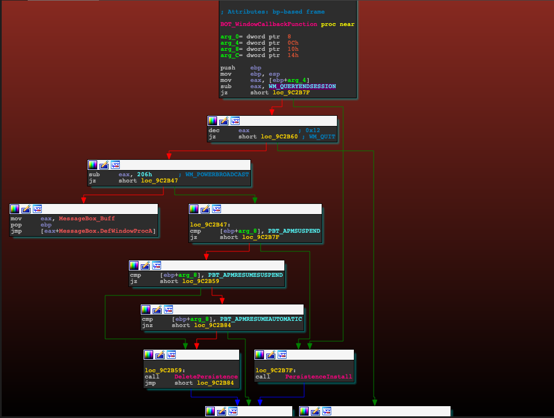Select BOT_WindowCallbackFunction procedure name
Screen dimensions: 554x418
click(269, 25)
